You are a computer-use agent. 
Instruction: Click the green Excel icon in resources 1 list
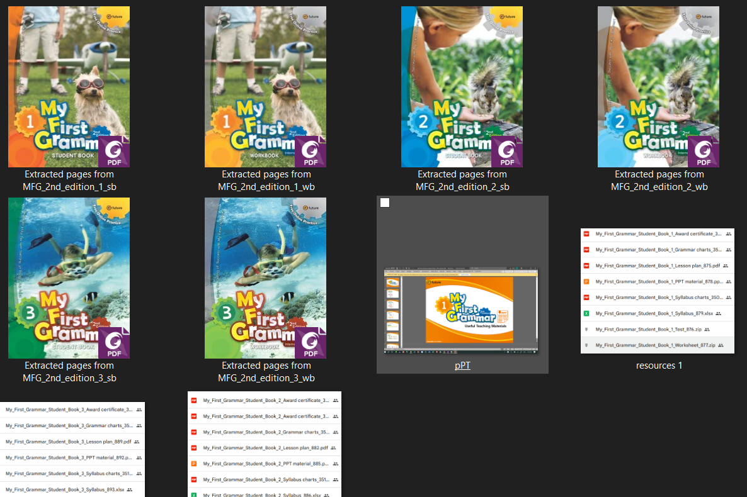(x=586, y=313)
